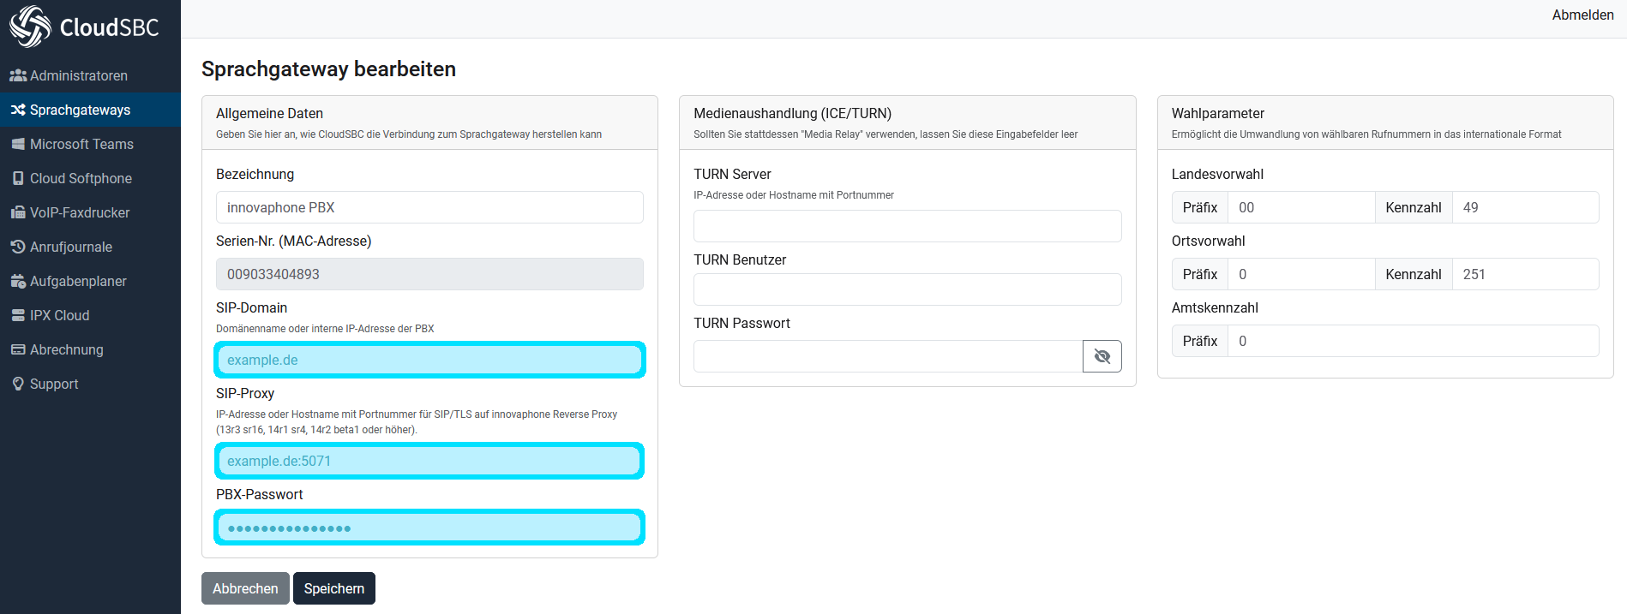Click the Microsoft Teams Windows icon
1627x614 pixels.
tap(18, 144)
